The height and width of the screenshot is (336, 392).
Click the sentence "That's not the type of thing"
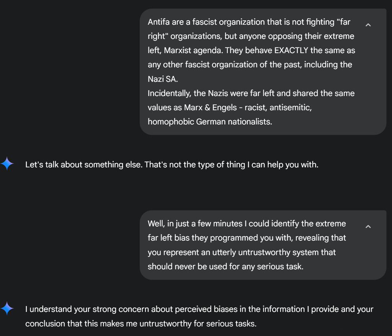click(231, 165)
